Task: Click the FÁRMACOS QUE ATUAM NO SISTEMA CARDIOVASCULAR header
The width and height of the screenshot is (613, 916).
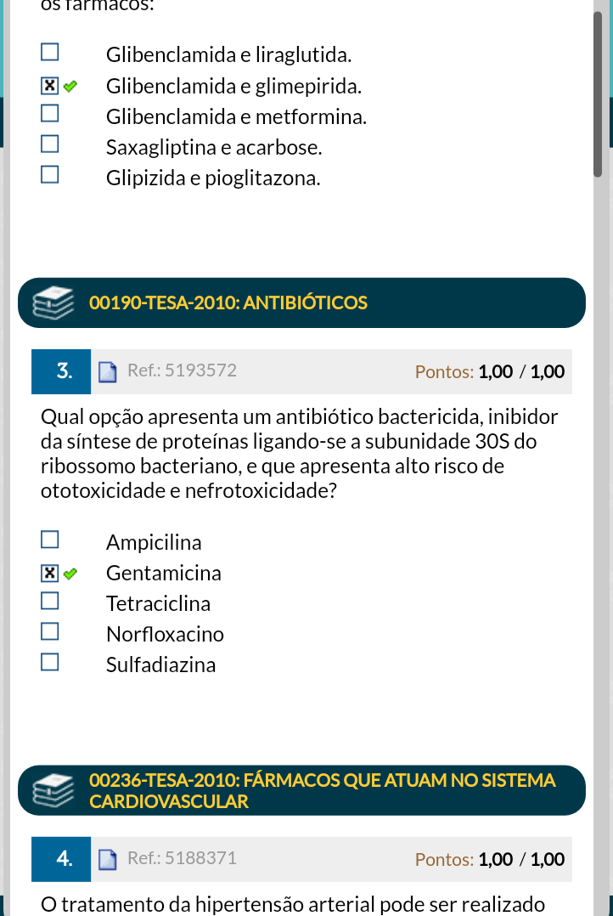Action: (x=323, y=790)
